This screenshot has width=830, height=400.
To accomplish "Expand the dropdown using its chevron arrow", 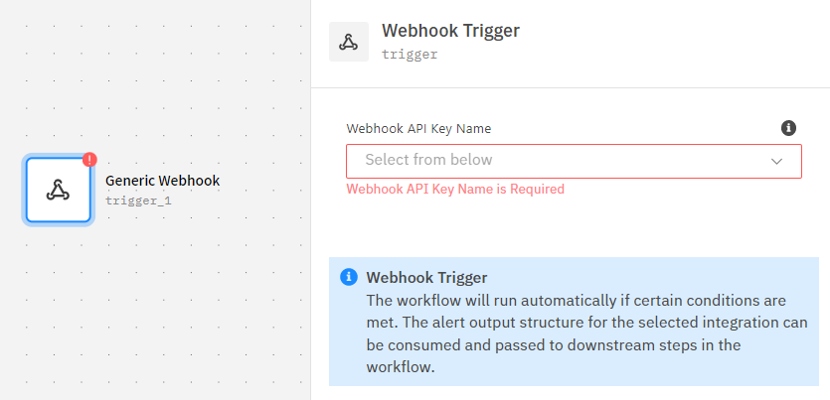I will coord(777,161).
